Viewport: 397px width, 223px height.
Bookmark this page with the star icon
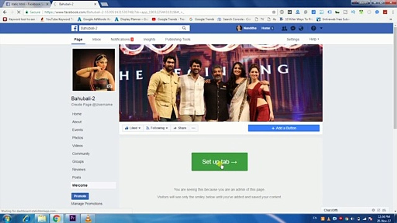(274, 12)
